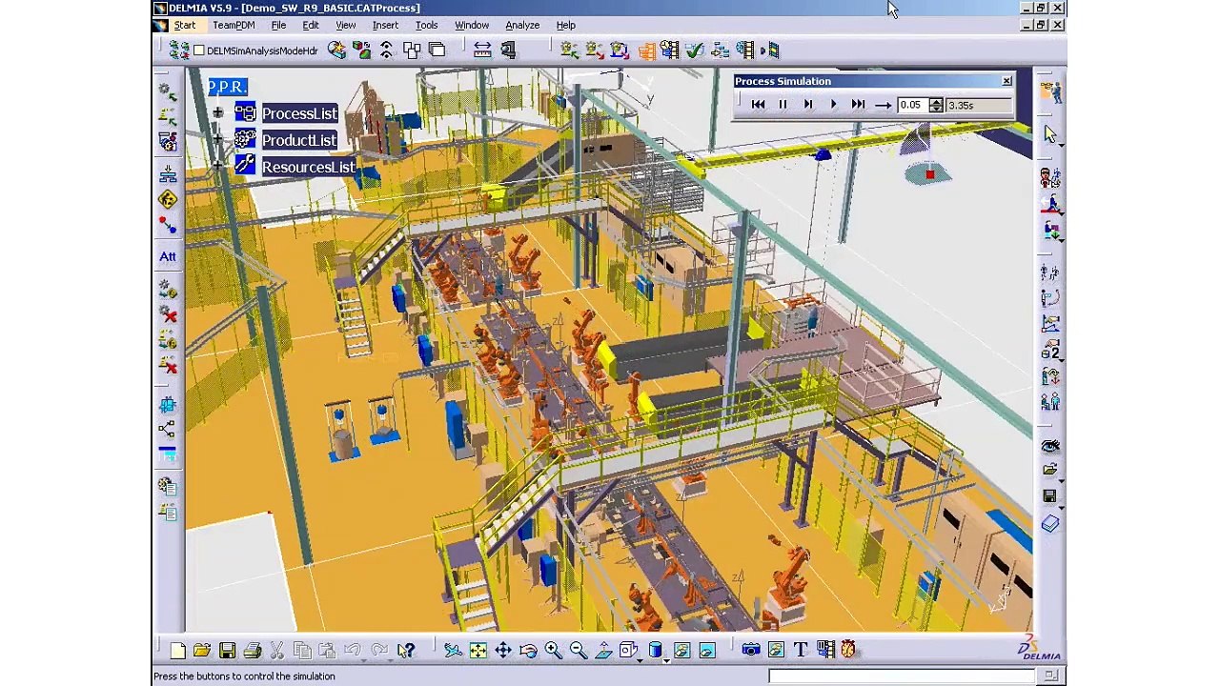The height and width of the screenshot is (686, 1220).
Task: Select ProductList in the tree
Action: 299,140
